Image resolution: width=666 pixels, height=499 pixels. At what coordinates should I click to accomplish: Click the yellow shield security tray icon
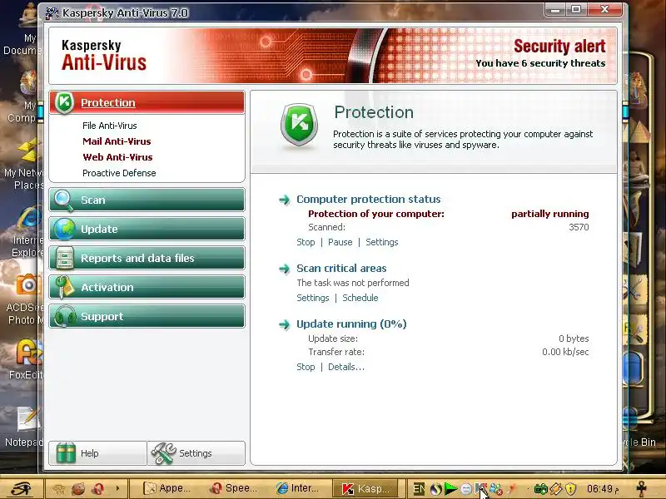(570, 489)
